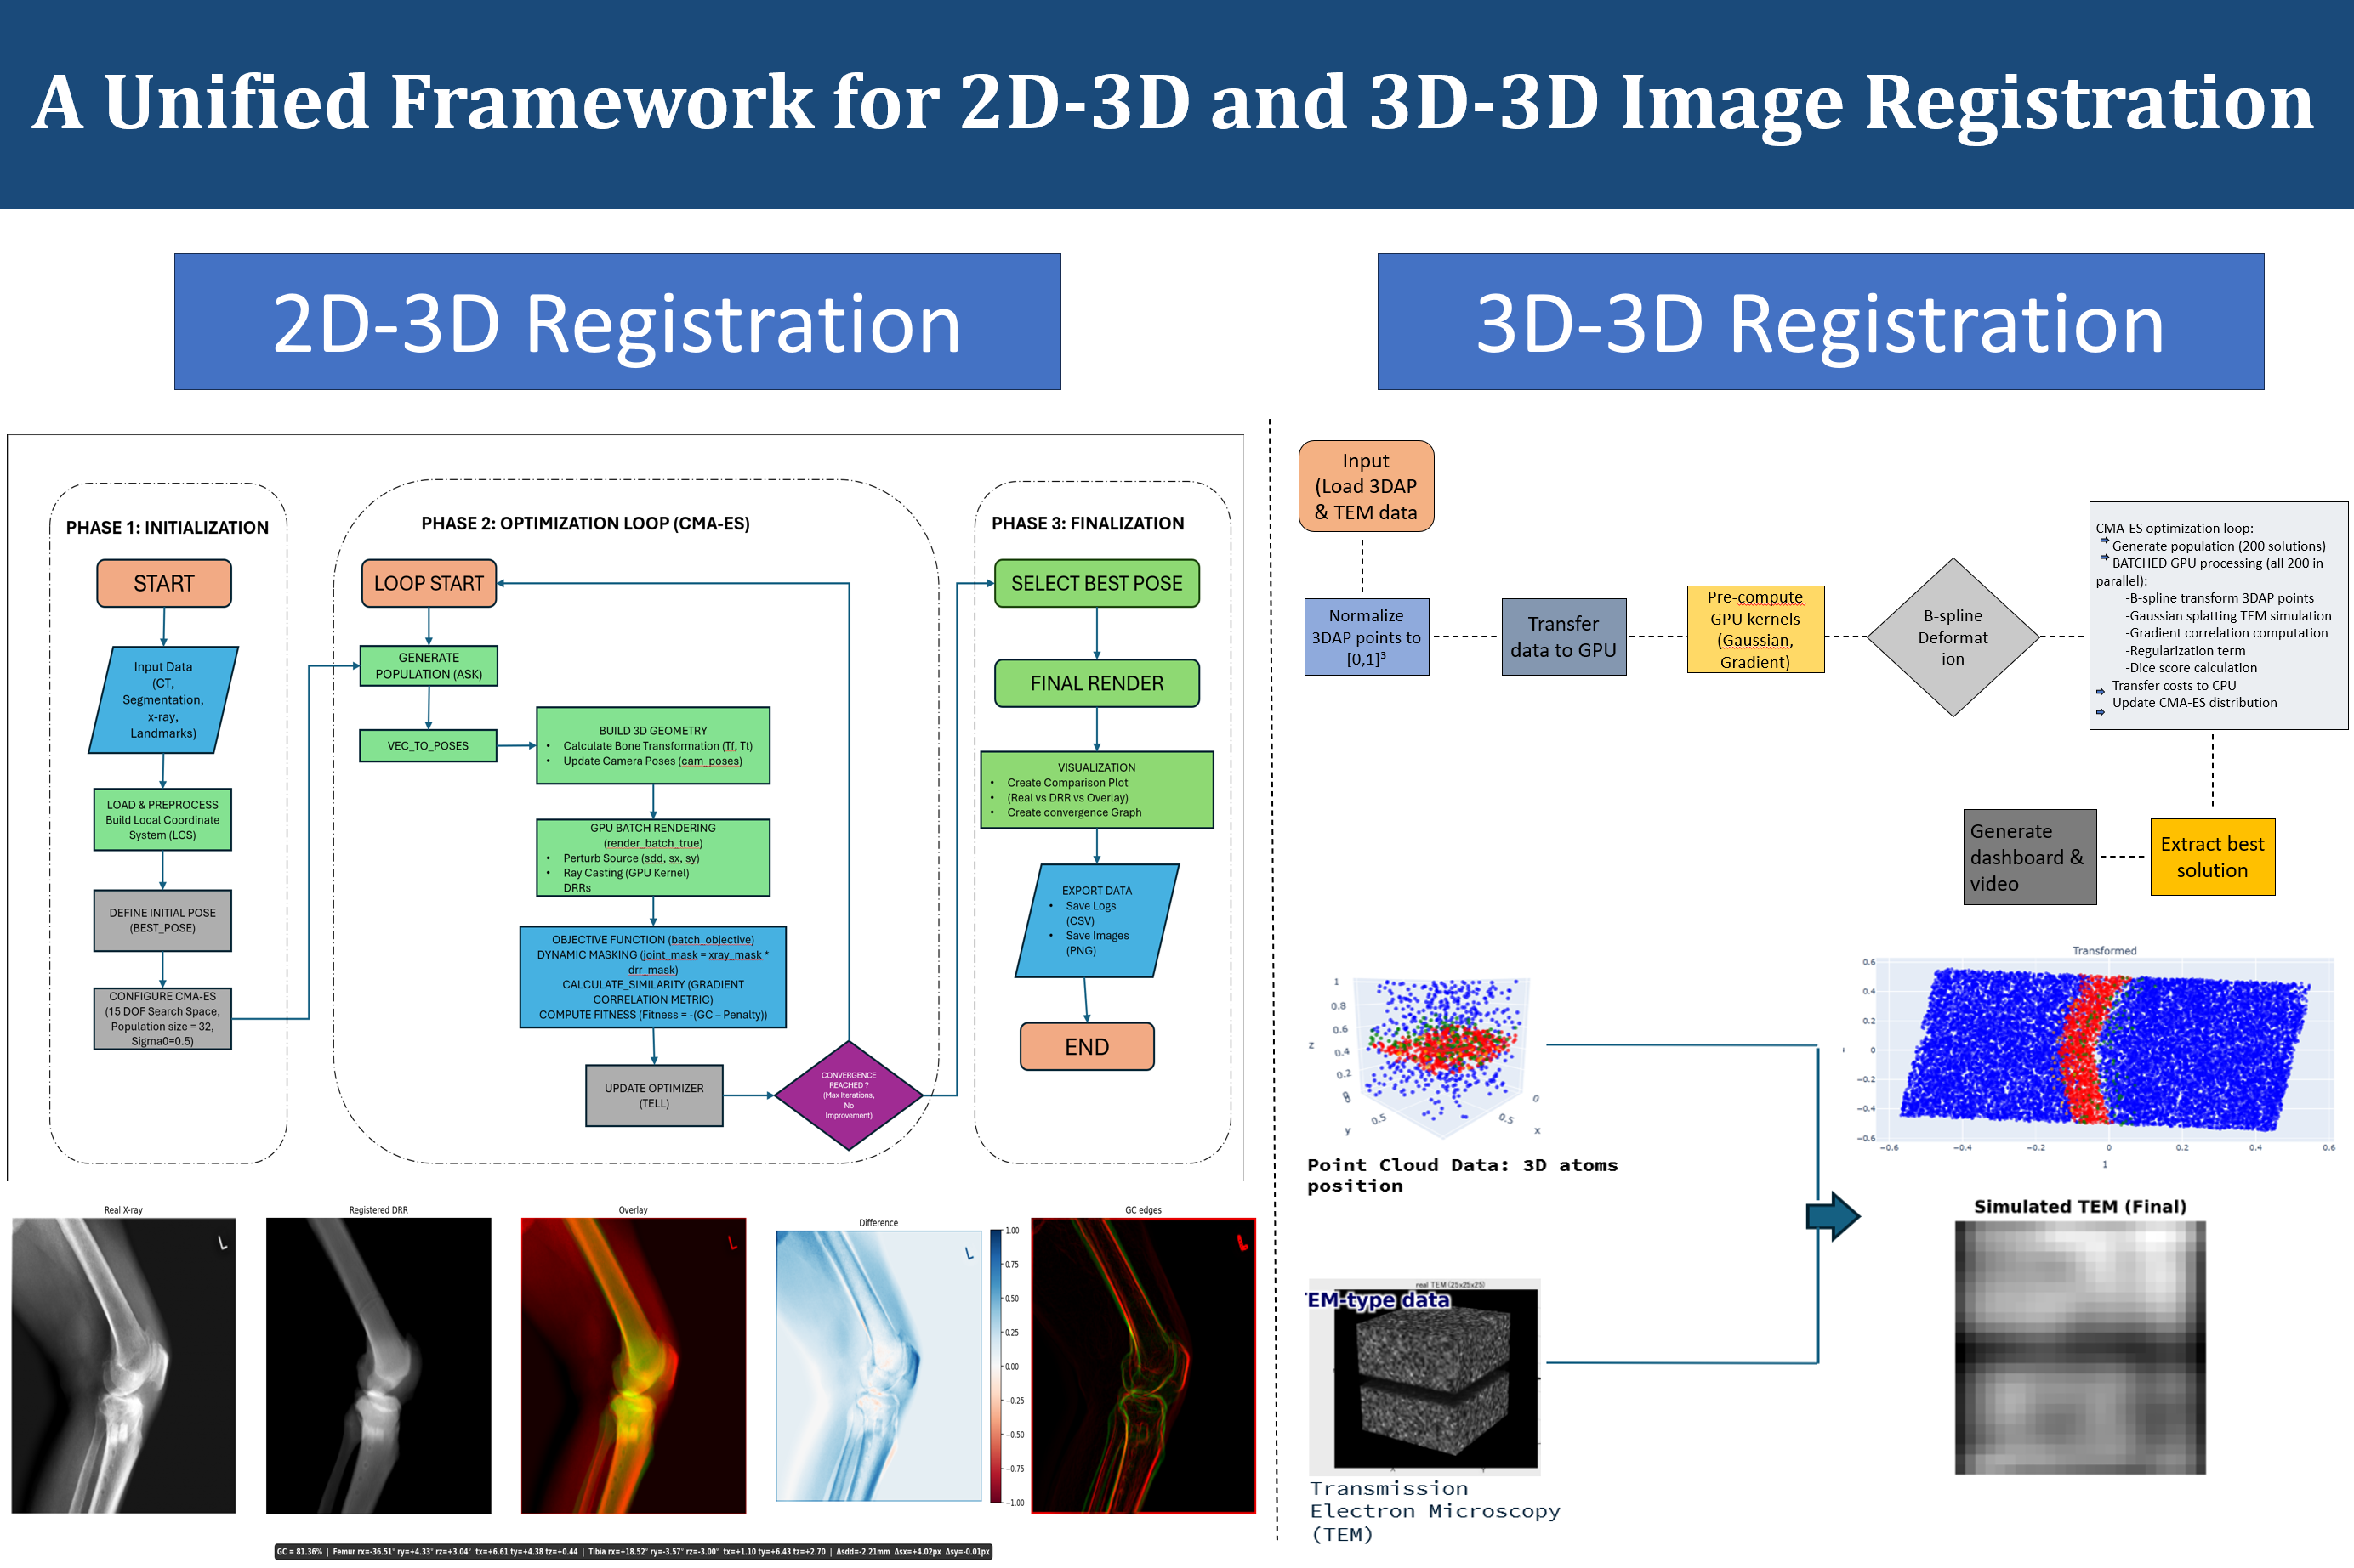The image size is (2354, 1568).
Task: Select the TEM-type data cube image
Action: tap(1424, 1376)
